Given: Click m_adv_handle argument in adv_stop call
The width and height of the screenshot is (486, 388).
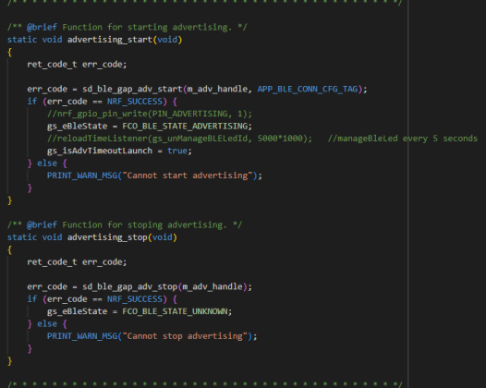Looking at the screenshot, I should (x=213, y=287).
